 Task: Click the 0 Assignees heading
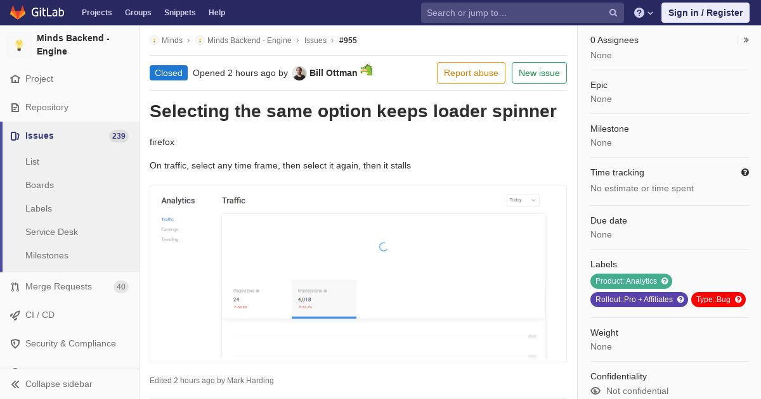(615, 40)
